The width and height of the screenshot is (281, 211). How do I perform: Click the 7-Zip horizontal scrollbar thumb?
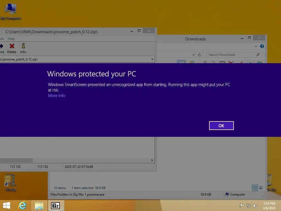click(x=16, y=160)
